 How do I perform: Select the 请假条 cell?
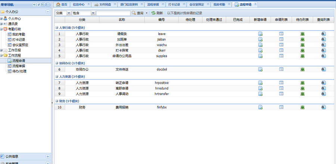coord(122,34)
